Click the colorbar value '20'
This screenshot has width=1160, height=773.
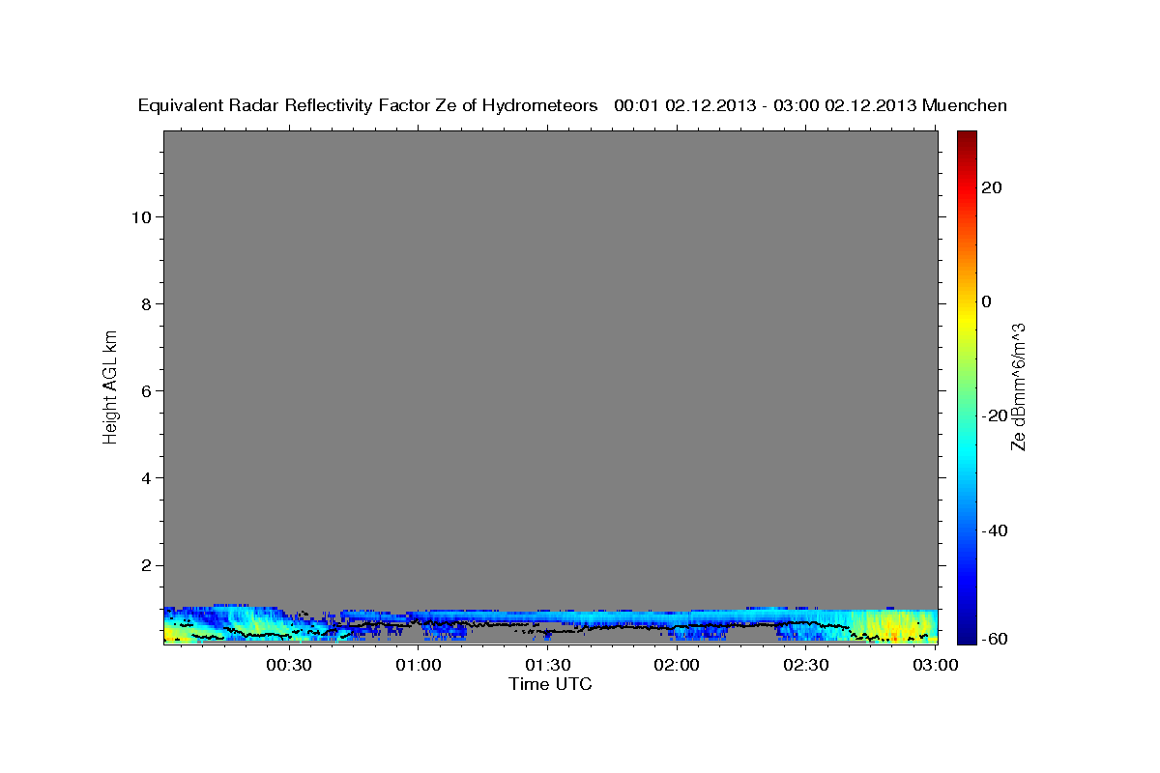pyautogui.click(x=992, y=187)
